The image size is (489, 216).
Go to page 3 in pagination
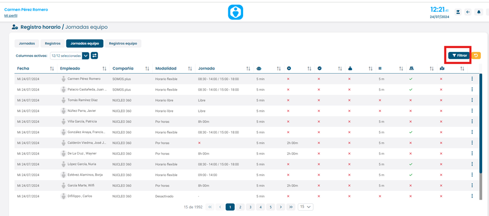pos(250,207)
